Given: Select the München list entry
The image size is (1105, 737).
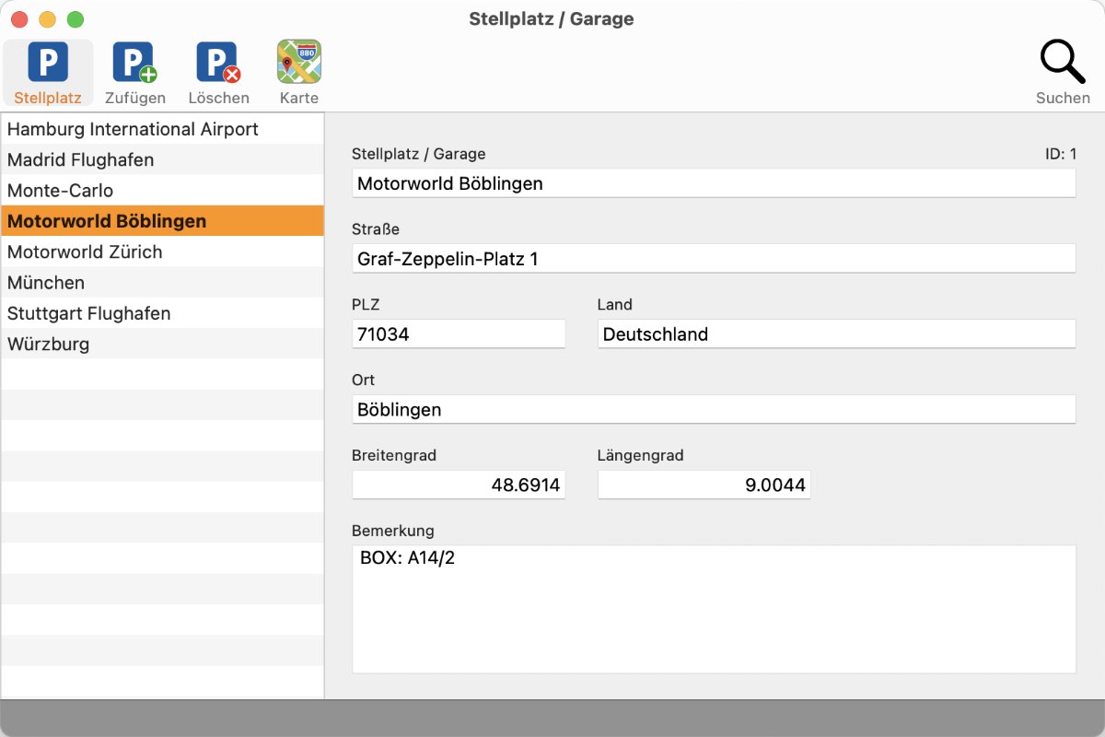Looking at the screenshot, I should point(162,282).
